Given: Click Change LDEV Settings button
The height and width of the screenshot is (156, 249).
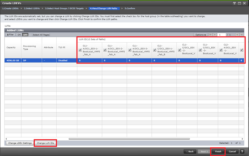Looking at the screenshot, I should pos(20,143).
